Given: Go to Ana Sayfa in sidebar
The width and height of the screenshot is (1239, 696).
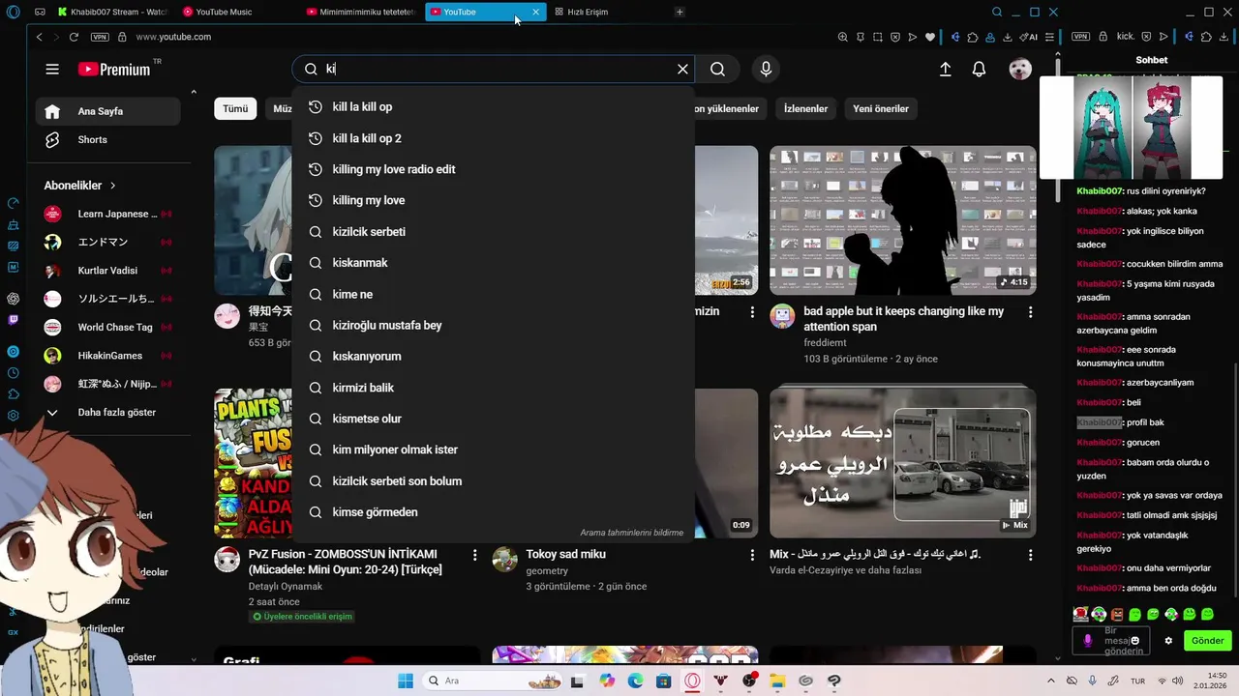Looking at the screenshot, I should pos(108,111).
